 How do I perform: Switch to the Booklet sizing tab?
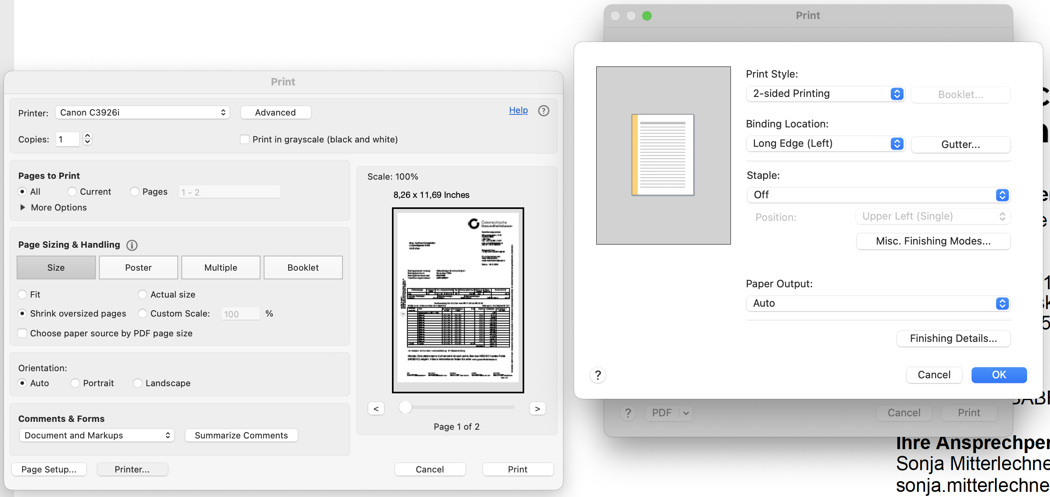click(x=303, y=267)
